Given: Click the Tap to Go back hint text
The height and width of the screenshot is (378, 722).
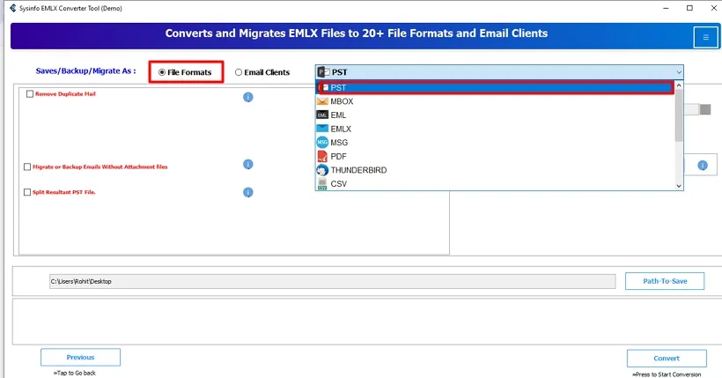Looking at the screenshot, I should click(75, 373).
